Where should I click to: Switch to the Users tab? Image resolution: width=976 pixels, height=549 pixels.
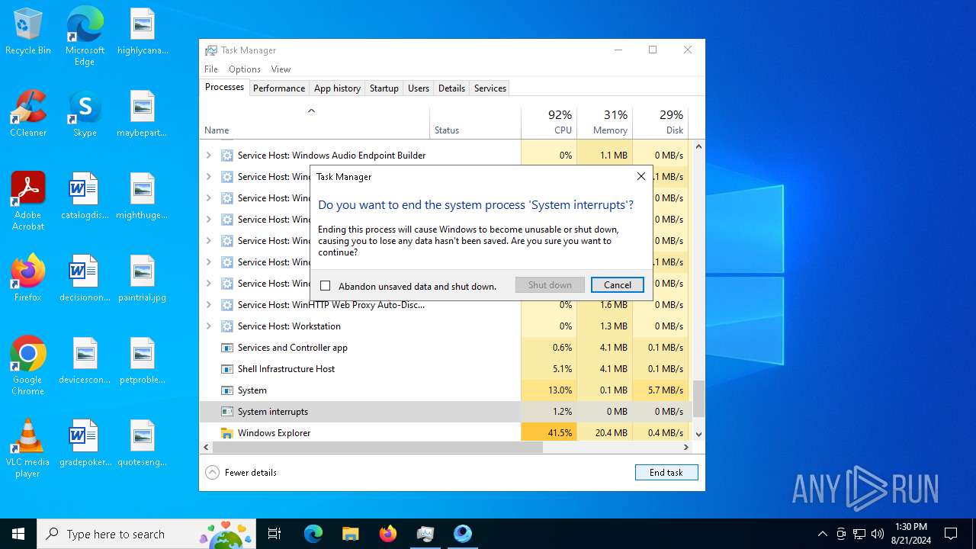(419, 88)
